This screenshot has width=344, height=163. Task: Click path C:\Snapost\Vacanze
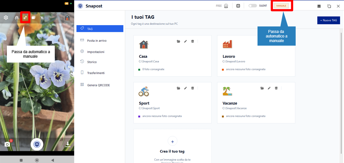pos(235,108)
